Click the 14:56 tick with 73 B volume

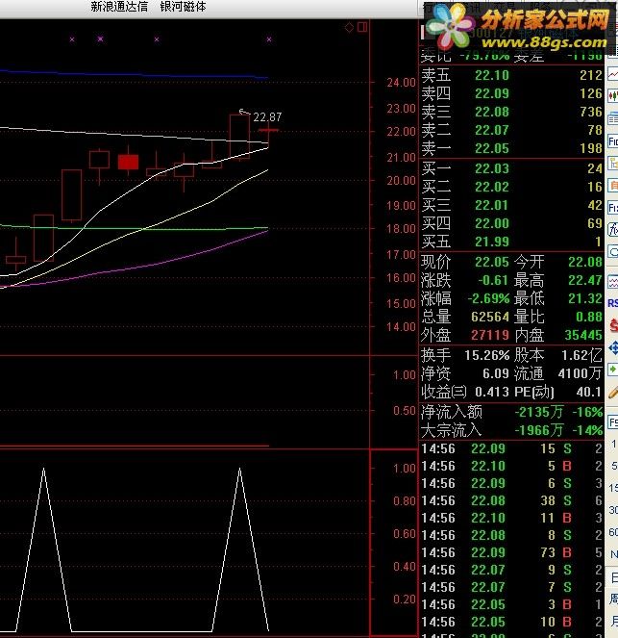coord(511,552)
